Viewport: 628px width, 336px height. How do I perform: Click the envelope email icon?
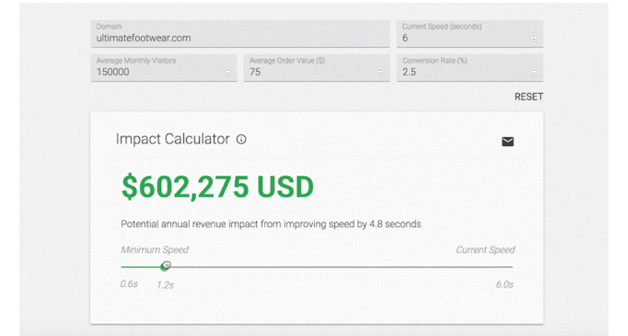(x=507, y=142)
